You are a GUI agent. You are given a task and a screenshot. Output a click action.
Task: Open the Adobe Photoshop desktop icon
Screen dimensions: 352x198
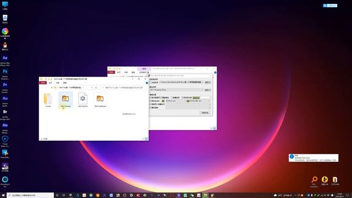tap(5, 74)
